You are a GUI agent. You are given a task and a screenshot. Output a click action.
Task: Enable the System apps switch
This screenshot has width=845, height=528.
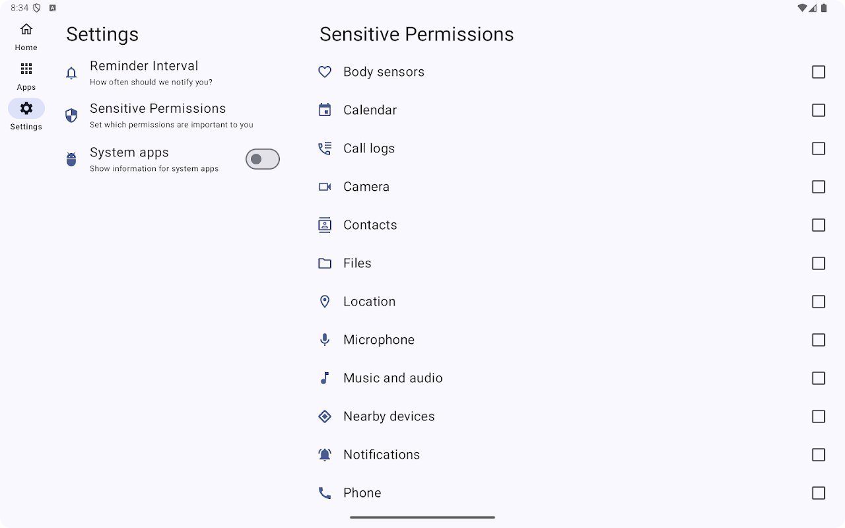tap(263, 159)
